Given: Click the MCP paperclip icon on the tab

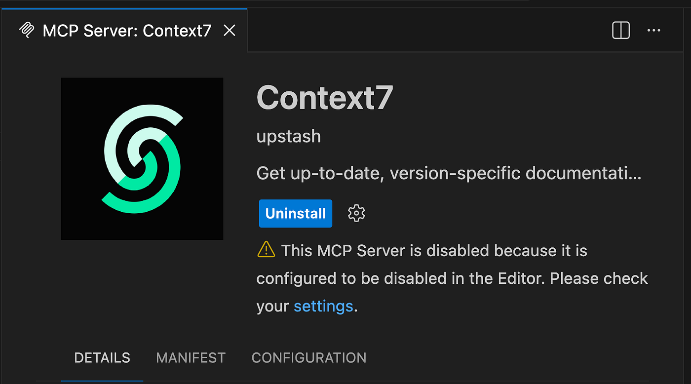Looking at the screenshot, I should click(x=27, y=30).
